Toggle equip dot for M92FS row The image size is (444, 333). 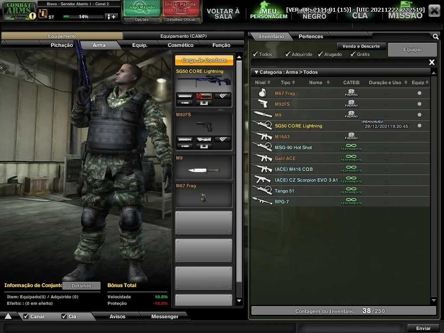(x=419, y=104)
